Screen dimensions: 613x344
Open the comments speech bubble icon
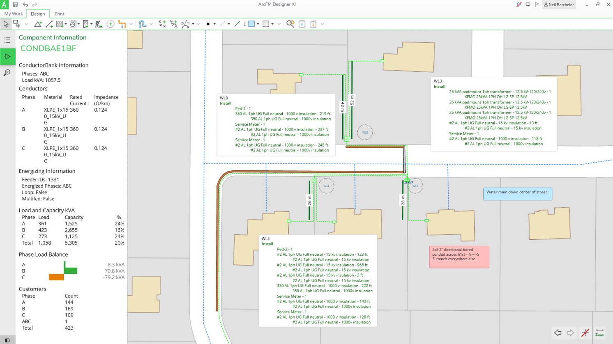pyautogui.click(x=528, y=5)
